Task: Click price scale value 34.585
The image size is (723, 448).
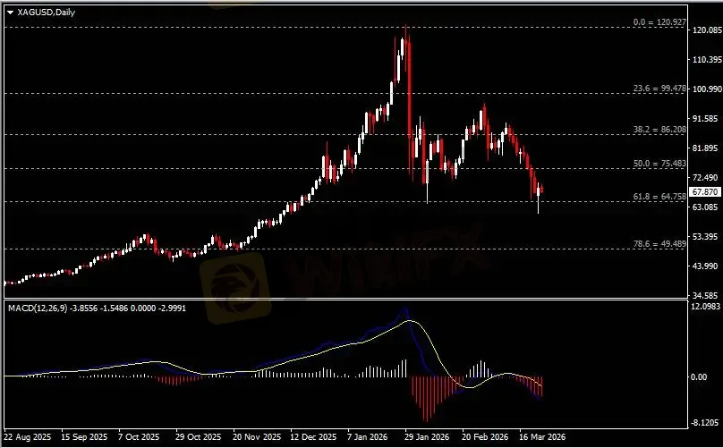Action: (705, 295)
